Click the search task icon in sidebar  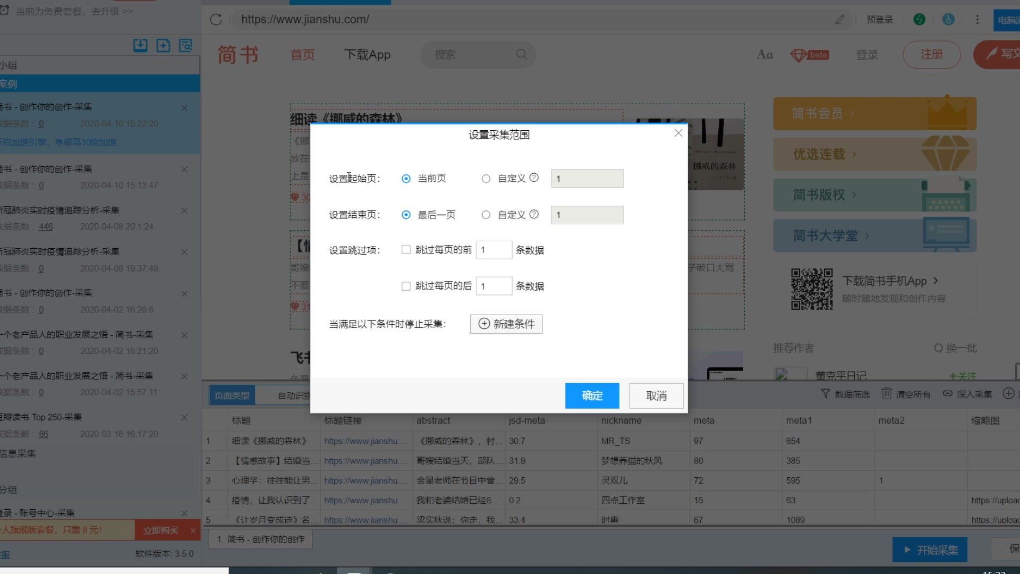pos(186,45)
